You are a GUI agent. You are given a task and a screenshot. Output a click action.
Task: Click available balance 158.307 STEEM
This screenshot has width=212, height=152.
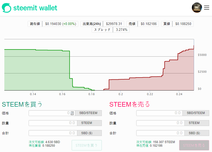point(164,142)
